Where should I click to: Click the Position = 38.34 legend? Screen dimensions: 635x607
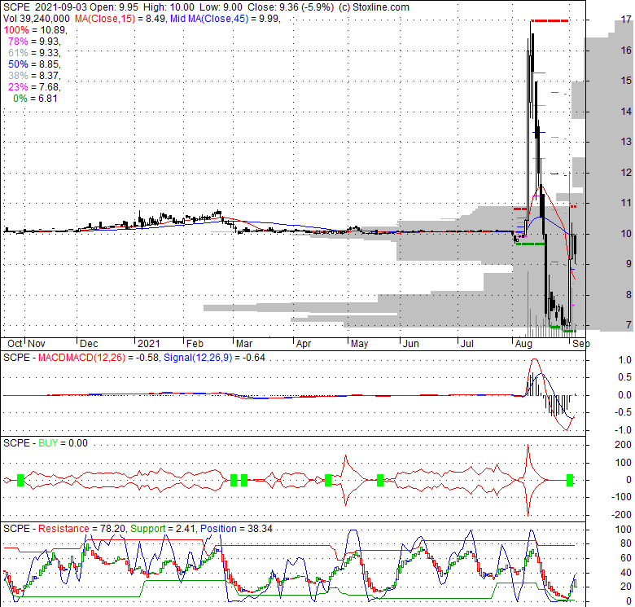[236, 529]
